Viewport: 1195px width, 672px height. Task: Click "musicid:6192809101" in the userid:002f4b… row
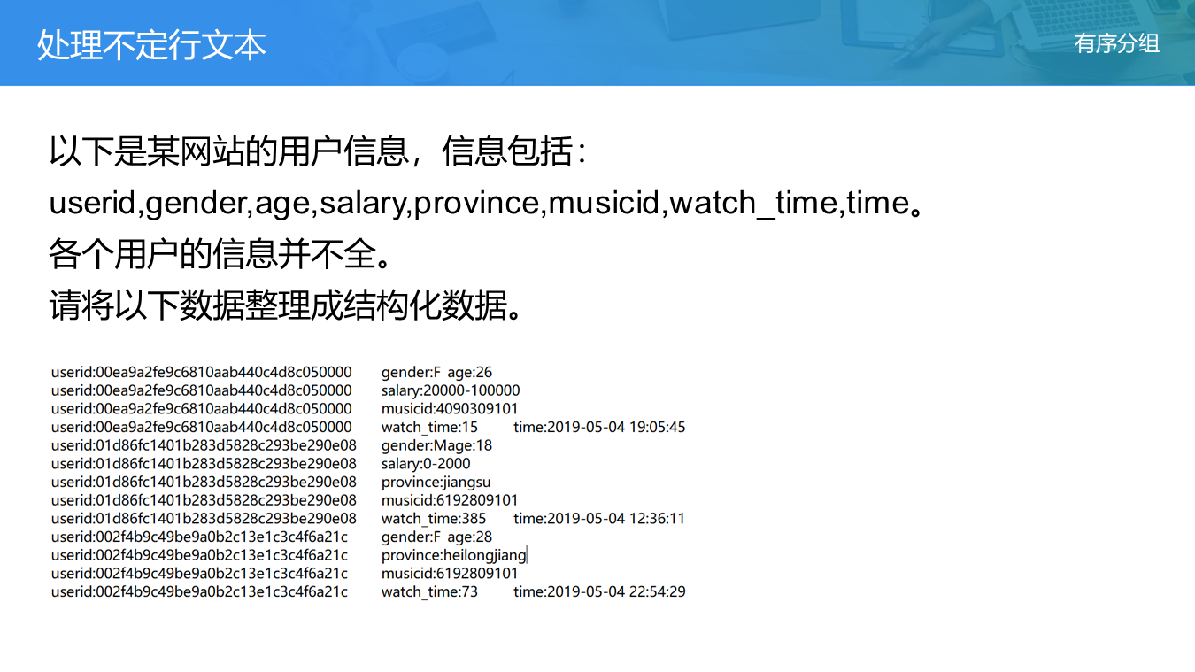[450, 574]
